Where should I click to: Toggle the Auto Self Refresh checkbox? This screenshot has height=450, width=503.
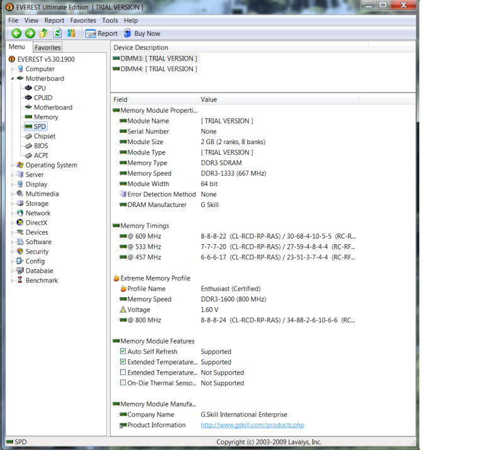point(123,352)
